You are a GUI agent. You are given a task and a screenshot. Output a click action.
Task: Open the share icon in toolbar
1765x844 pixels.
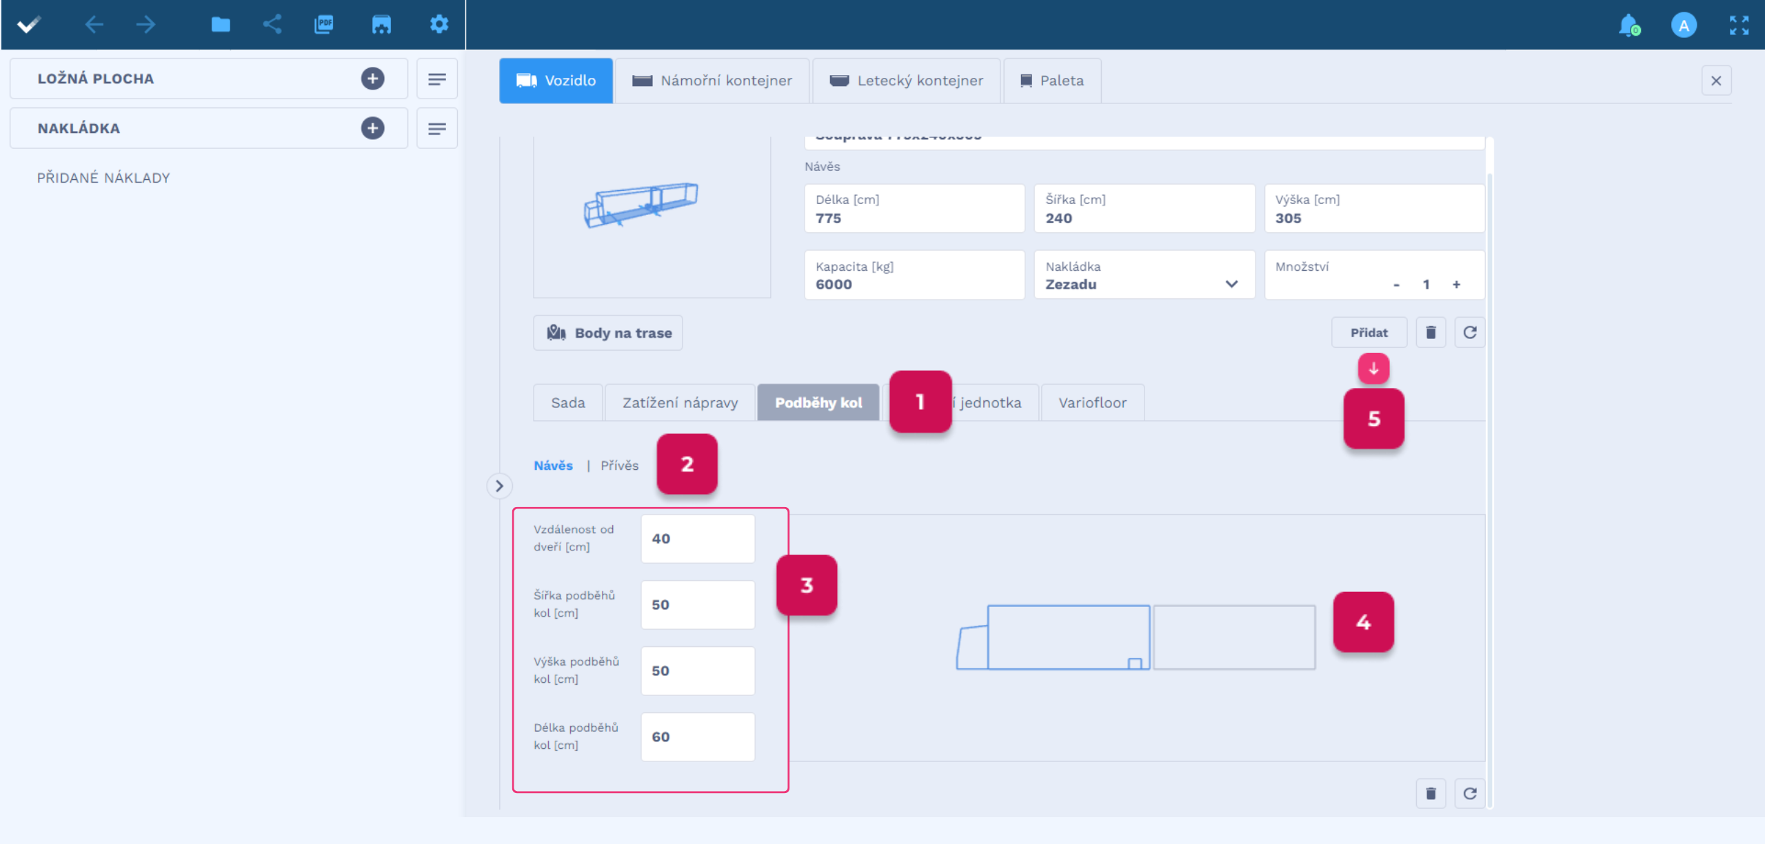point(272,25)
